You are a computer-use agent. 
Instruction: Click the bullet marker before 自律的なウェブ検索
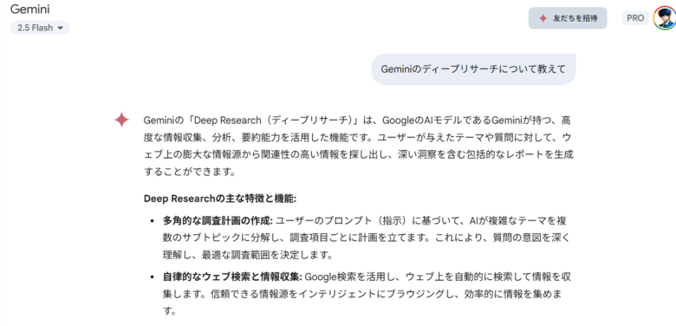152,277
